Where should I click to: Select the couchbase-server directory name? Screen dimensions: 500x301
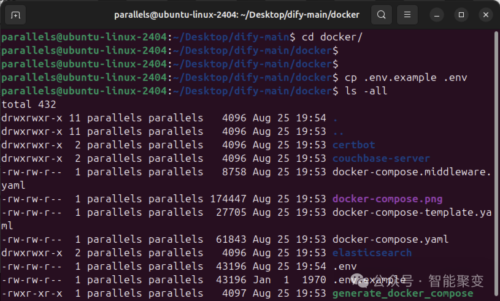coord(381,158)
